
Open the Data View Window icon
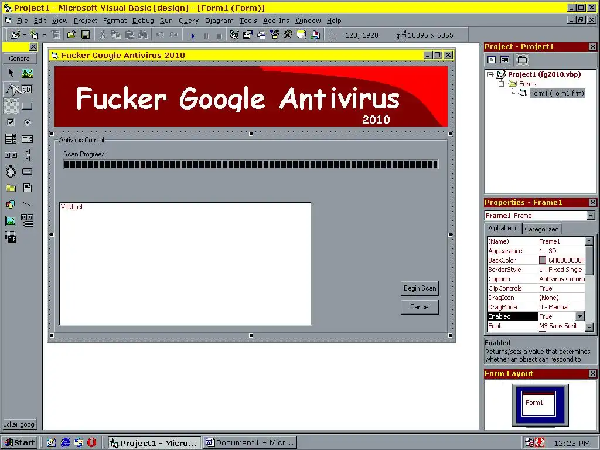[302, 35]
